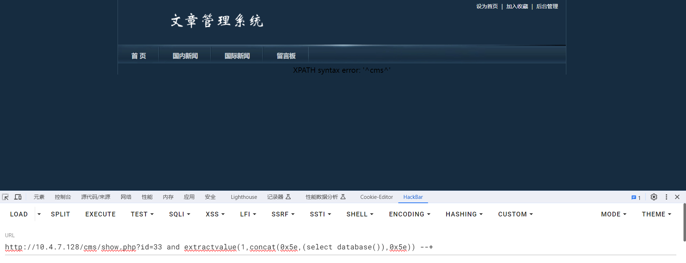Expand the SSRF dropdown

283,214
